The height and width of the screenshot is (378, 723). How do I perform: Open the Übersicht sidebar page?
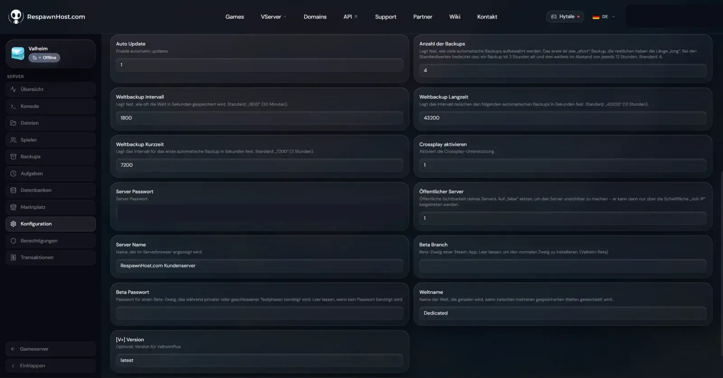click(x=51, y=90)
